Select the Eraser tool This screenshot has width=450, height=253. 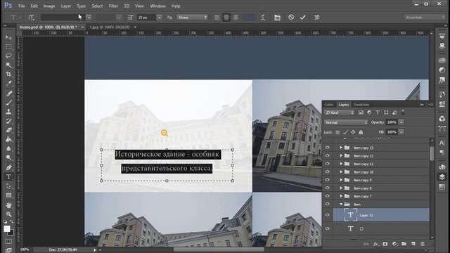tap(8, 130)
